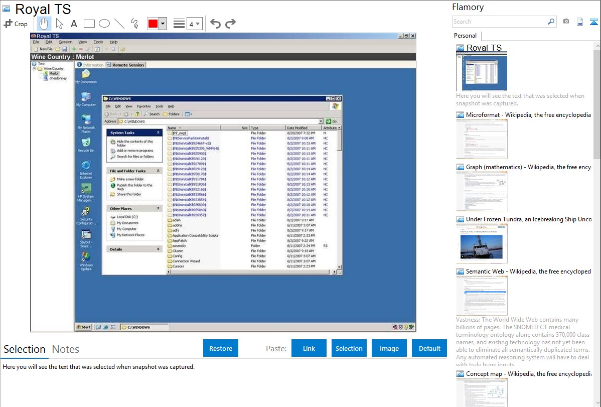The height and width of the screenshot is (407, 601).
Task: Click the Paste Link button
Action: pyautogui.click(x=309, y=348)
